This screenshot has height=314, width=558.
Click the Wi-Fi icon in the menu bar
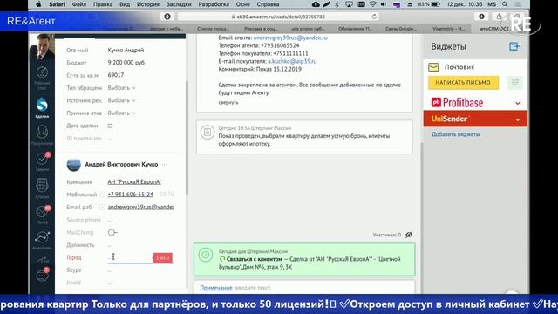372,4
